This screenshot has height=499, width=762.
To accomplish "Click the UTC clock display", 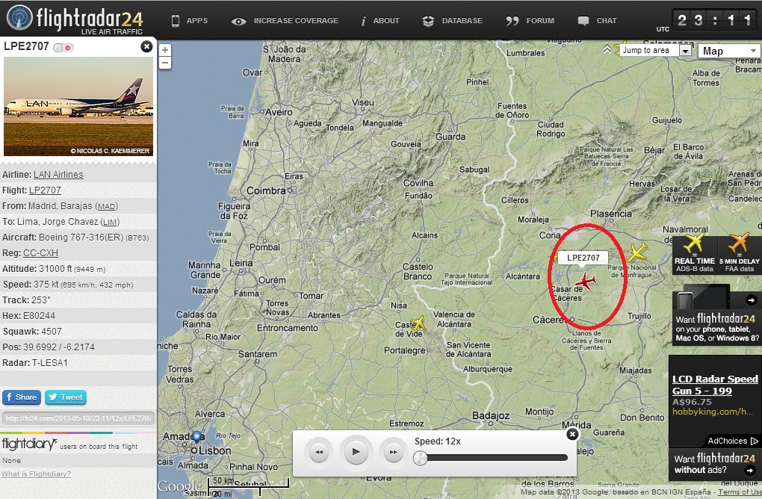I will 714,20.
